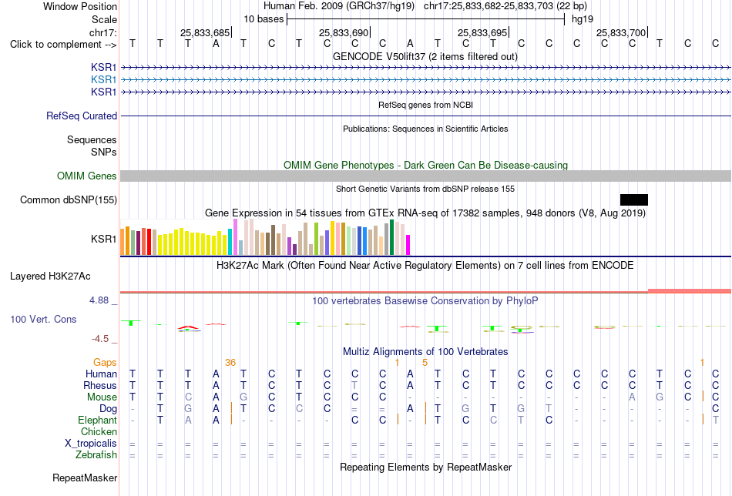Click the '10 bases' scale bar text
Image resolution: width=732 pixels, height=496 pixels.
pos(264,19)
